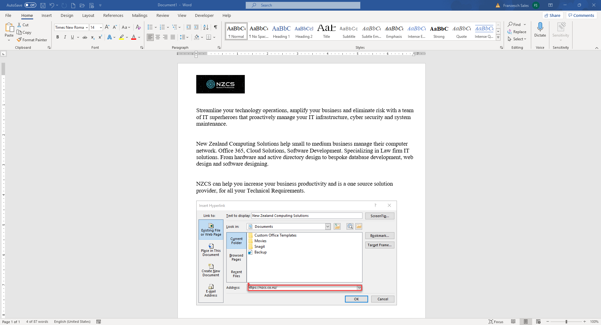Click the 'Browse the Web' icon in hyperlink dialog
The image size is (601, 325).
[349, 226]
